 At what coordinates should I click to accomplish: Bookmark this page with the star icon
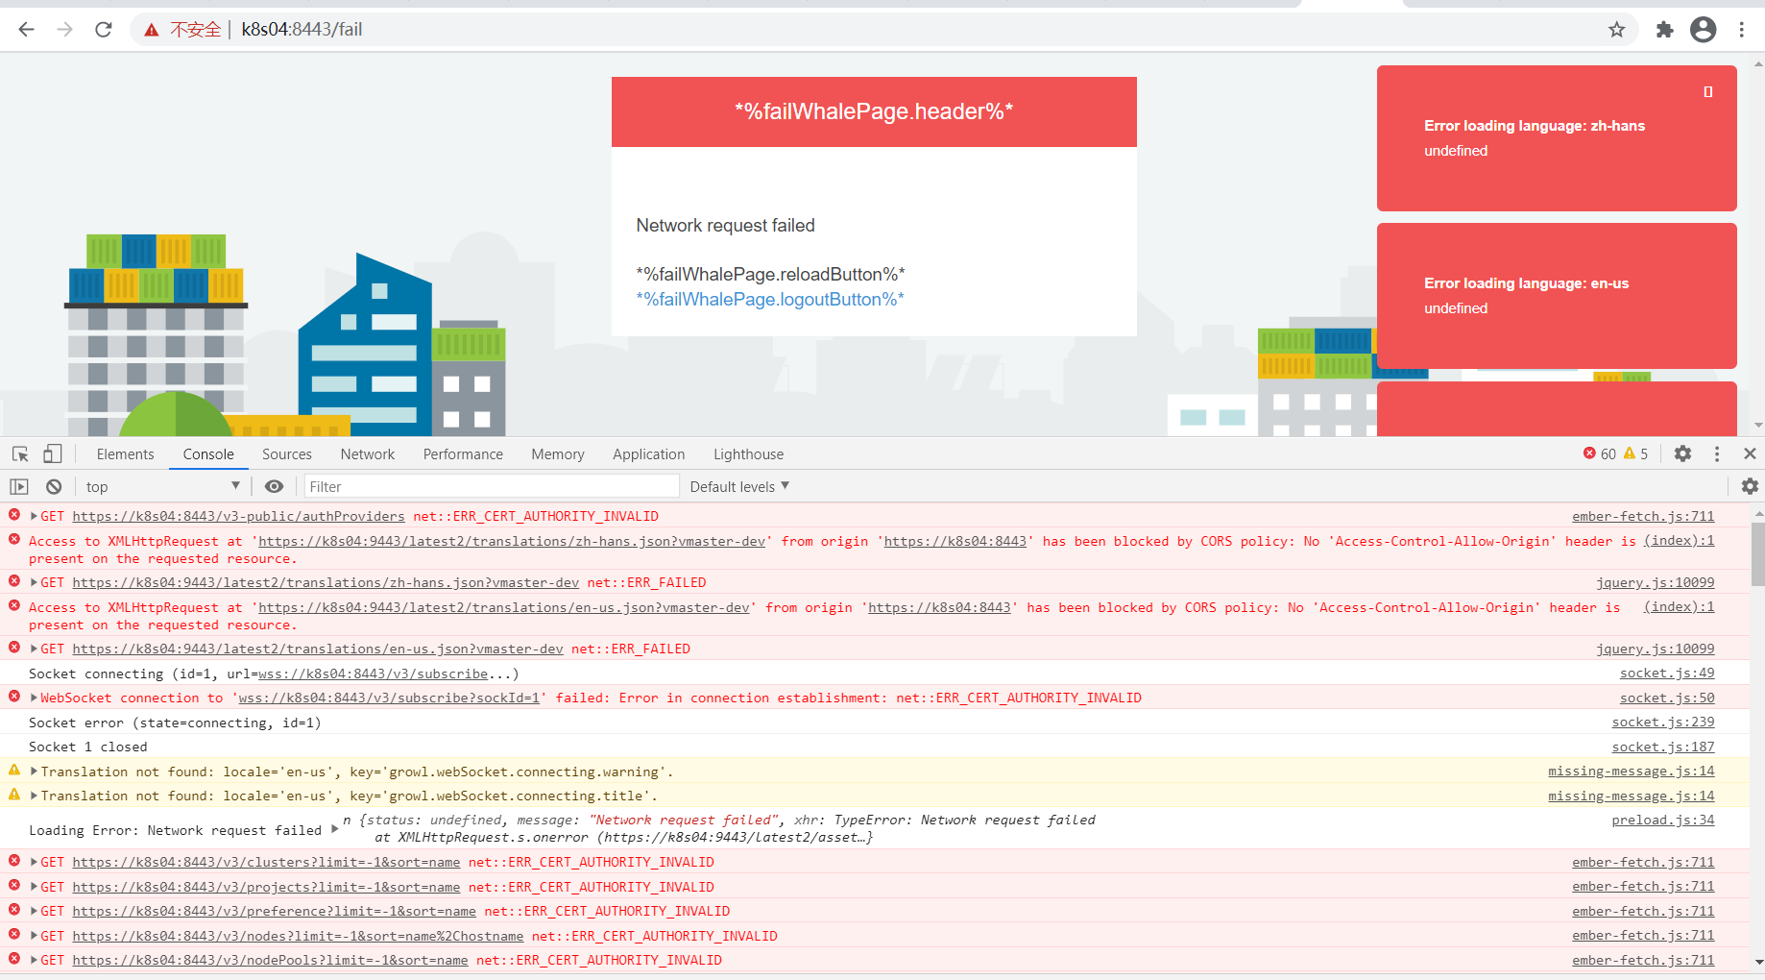(1617, 30)
